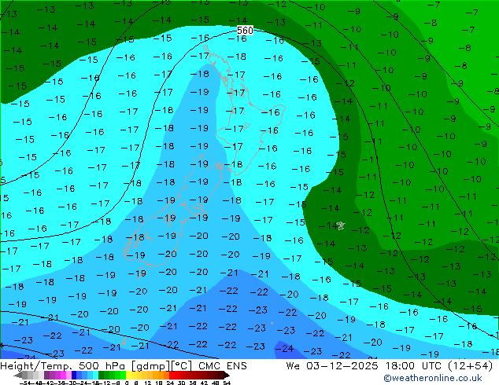Image resolution: width=499 pixels, height=385 pixels.
Task: Click the 'CMC ENS' model name text
Action: click(223, 366)
